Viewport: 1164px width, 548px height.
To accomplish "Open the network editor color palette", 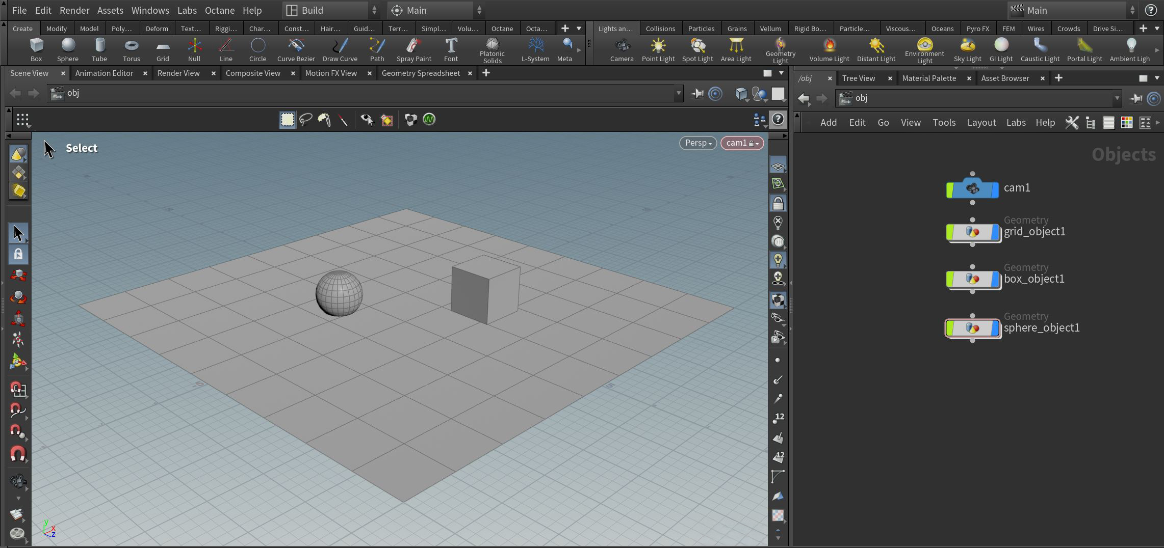I will click(1126, 123).
